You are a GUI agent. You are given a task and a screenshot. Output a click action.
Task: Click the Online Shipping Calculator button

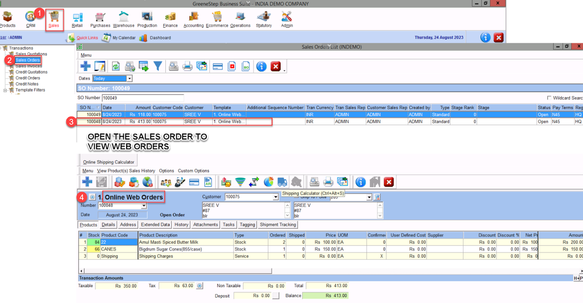click(108, 162)
